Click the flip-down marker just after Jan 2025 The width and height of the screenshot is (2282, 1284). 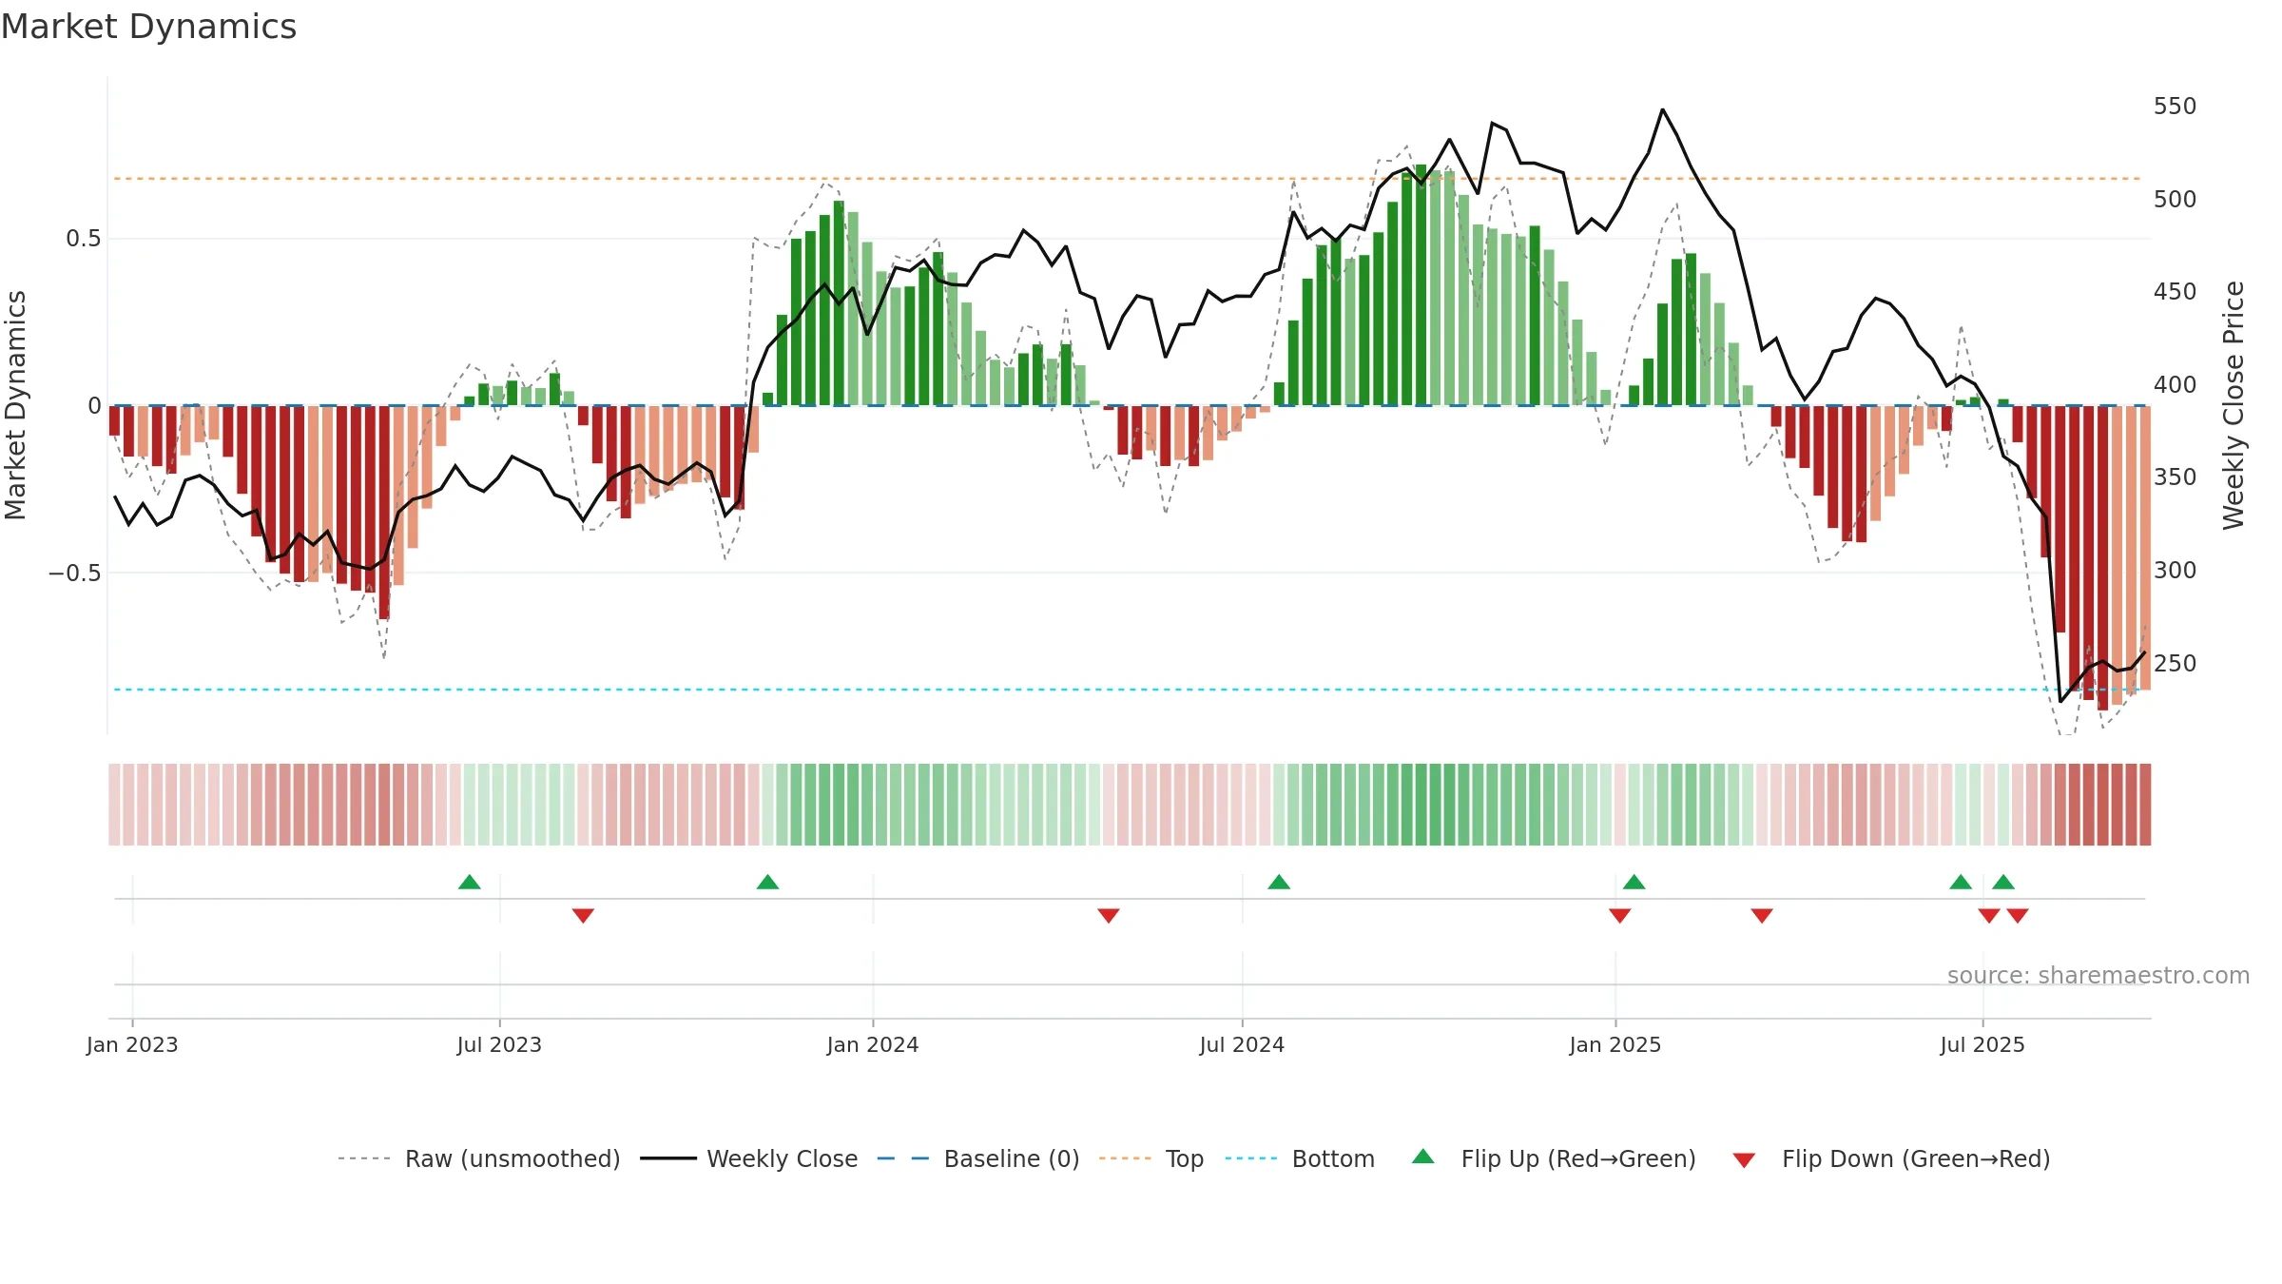(x=1620, y=916)
